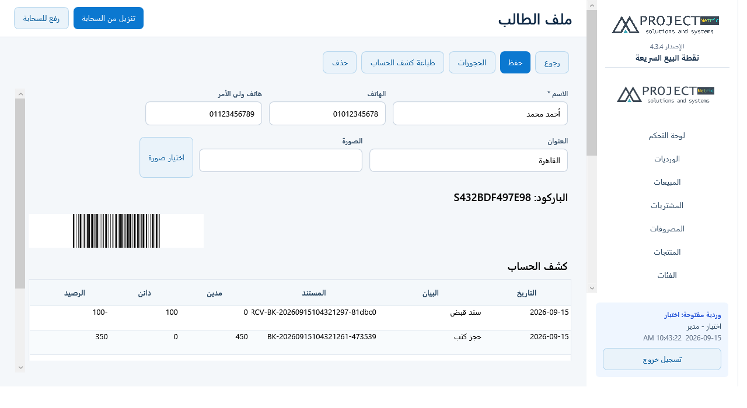This screenshot has width=747, height=408.
Task: Click document BK-20260915104321261-473539 cell
Action: pyautogui.click(x=322, y=337)
